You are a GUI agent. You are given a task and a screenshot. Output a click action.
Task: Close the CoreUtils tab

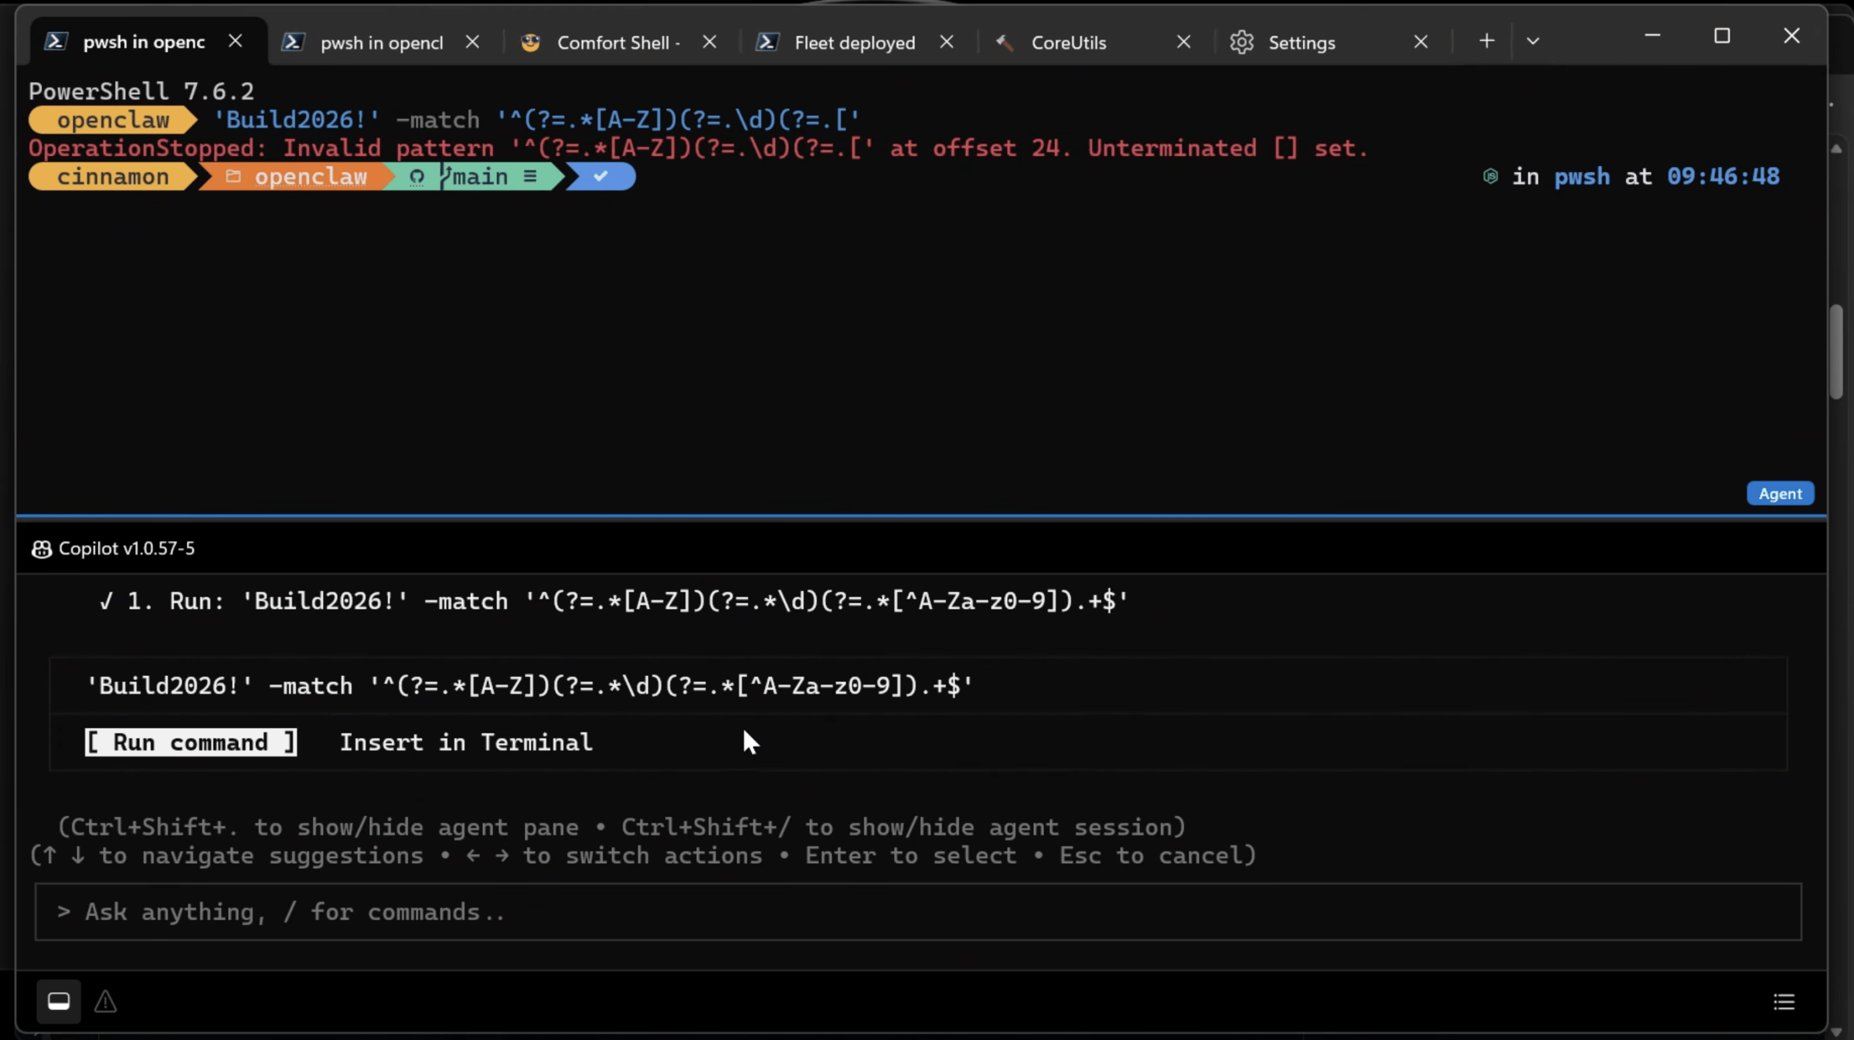1183,42
